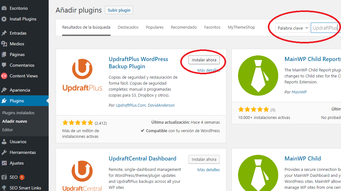The height and width of the screenshot is (191, 341).
Task: Click the Ajustes sliders icon
Action: click(4, 163)
